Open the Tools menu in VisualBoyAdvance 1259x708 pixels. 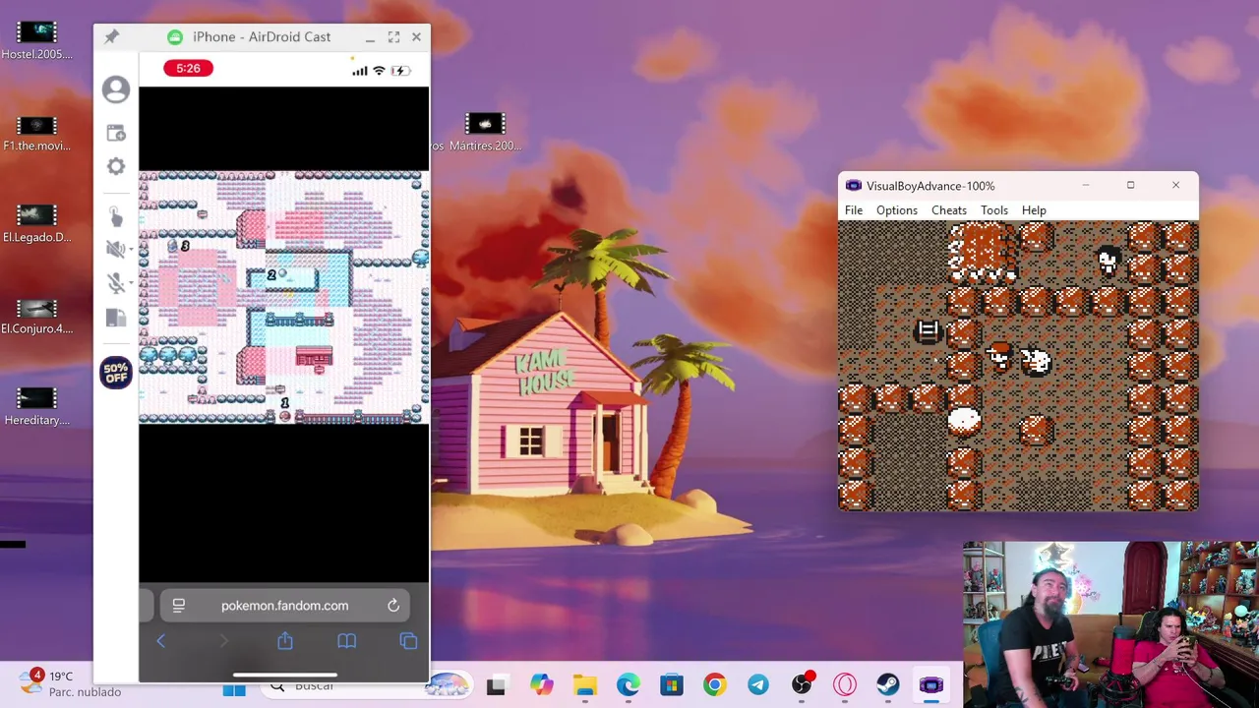pyautogui.click(x=994, y=210)
